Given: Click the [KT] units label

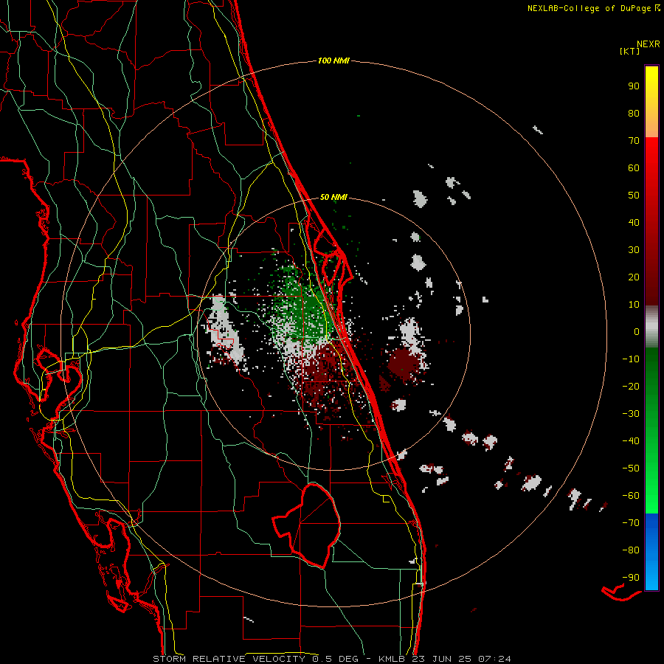Looking at the screenshot, I should pyautogui.click(x=630, y=51).
